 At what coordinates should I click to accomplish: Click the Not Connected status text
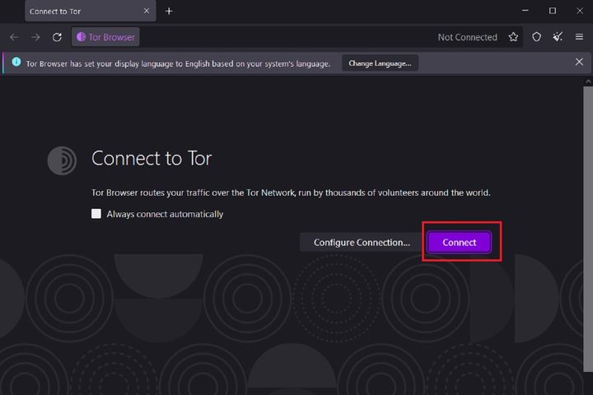click(468, 37)
